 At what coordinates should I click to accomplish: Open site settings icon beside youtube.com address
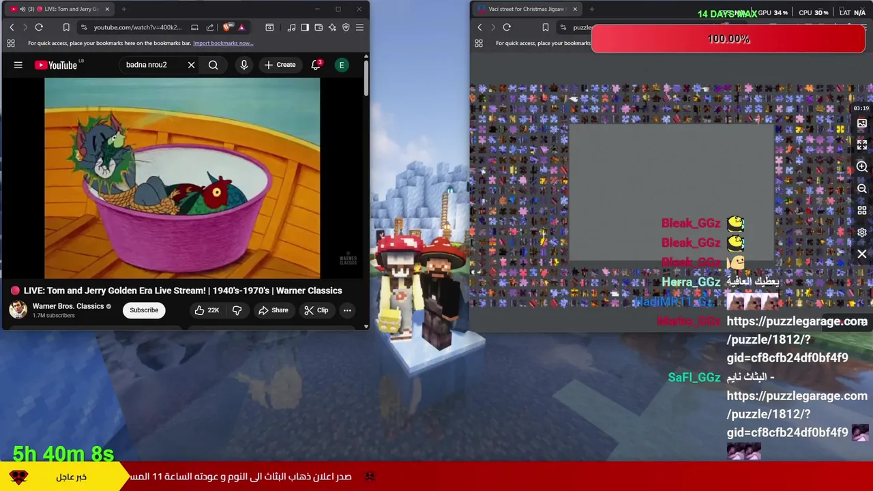pos(84,27)
